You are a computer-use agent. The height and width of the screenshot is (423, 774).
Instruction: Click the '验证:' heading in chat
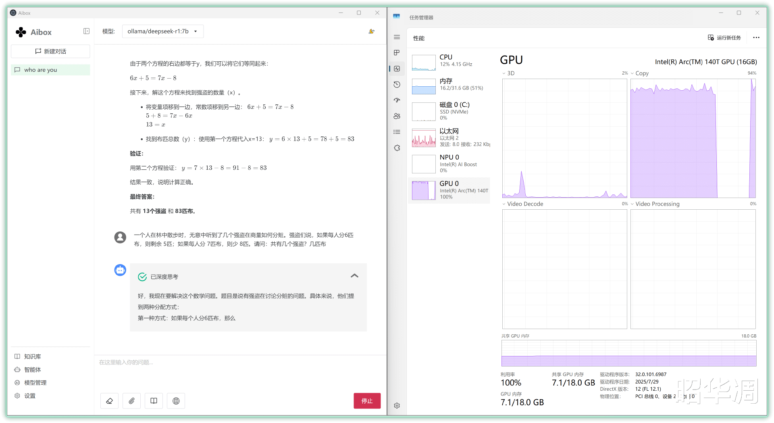(137, 154)
